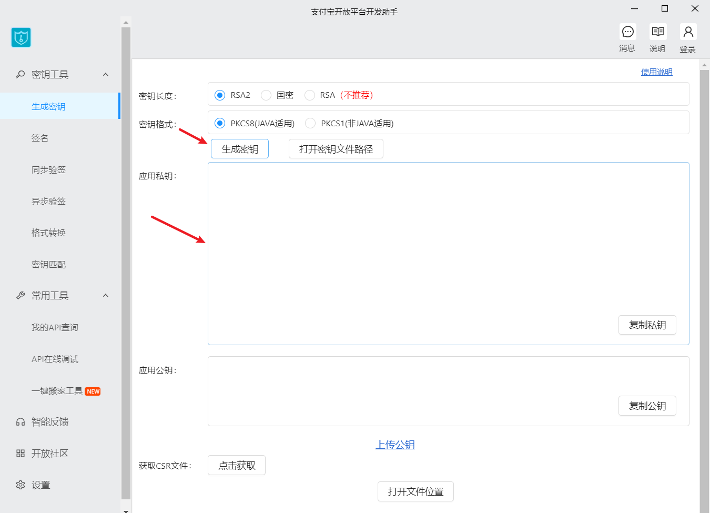Image resolution: width=710 pixels, height=513 pixels.
Task: Minimize the application window
Action: pyautogui.click(x=635, y=8)
